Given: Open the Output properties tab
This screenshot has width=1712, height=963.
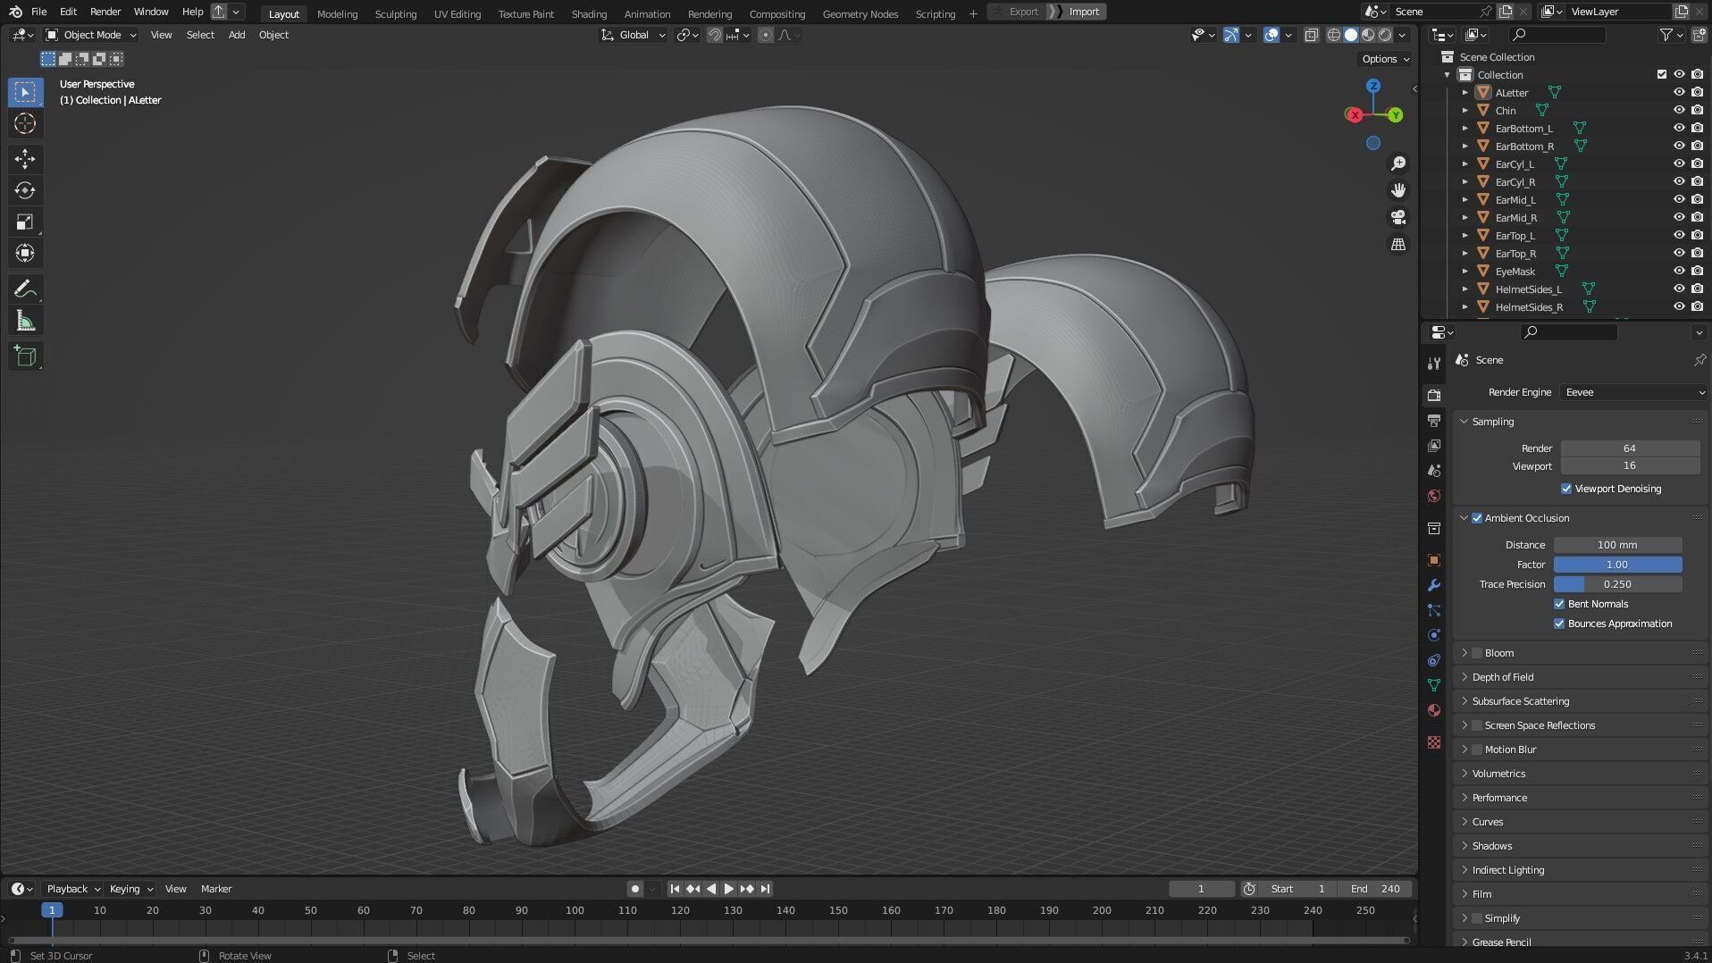Looking at the screenshot, I should tap(1434, 420).
